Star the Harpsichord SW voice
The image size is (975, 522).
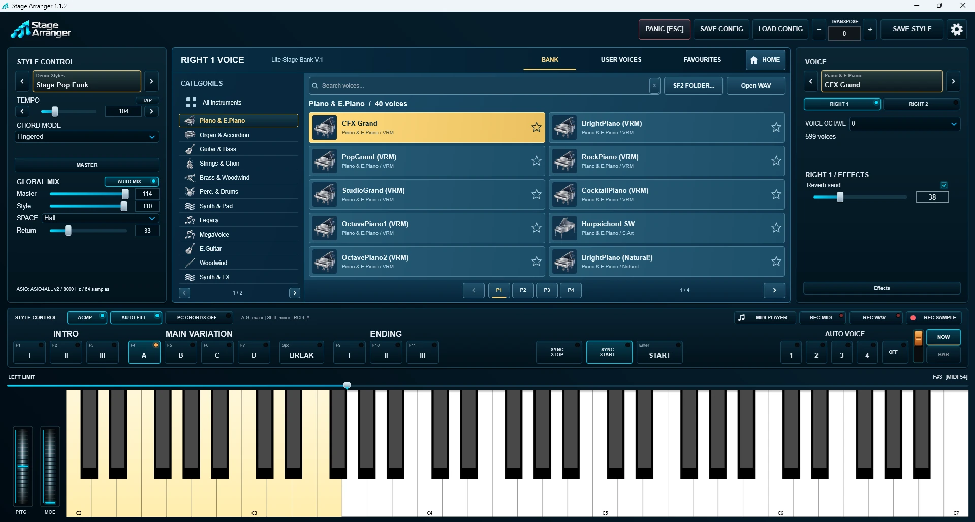click(x=776, y=228)
